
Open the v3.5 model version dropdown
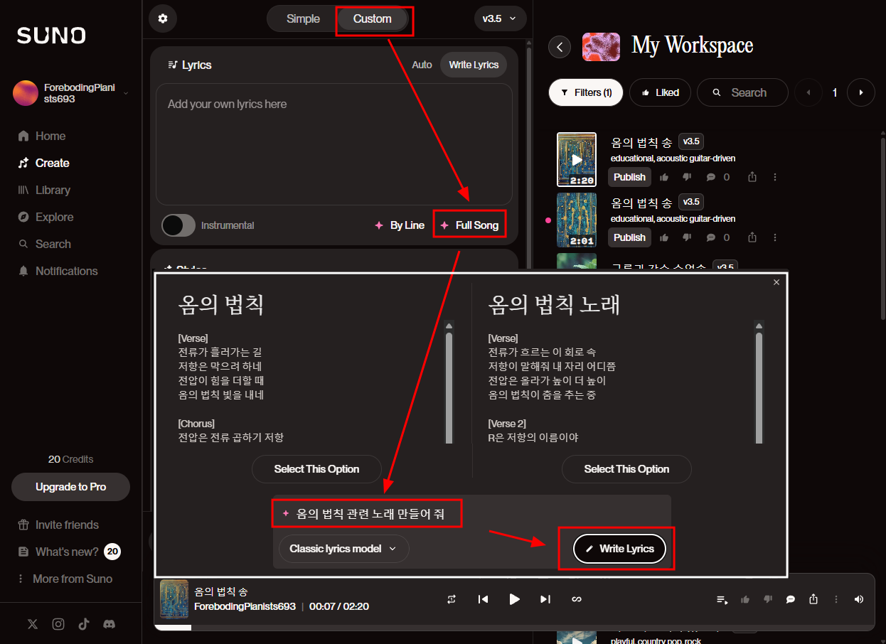[501, 18]
